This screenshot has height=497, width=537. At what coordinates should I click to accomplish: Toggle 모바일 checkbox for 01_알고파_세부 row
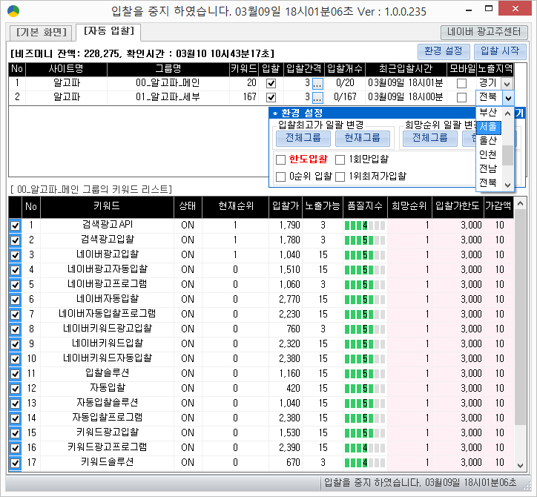coord(461,98)
